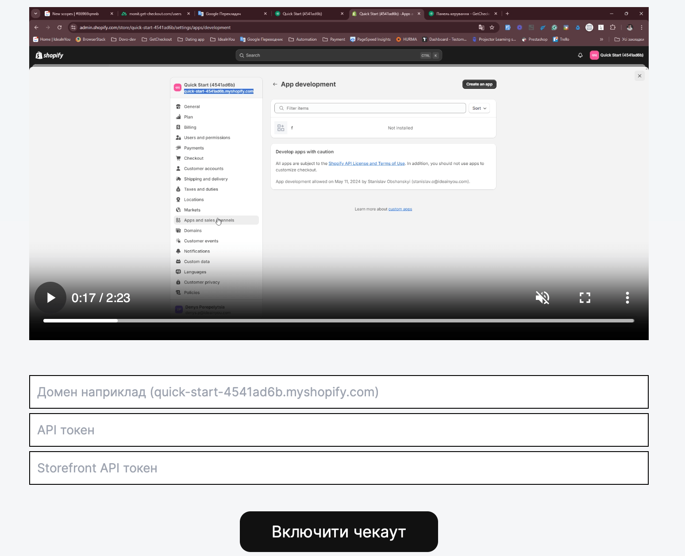Viewport: 685px width, 556px height.
Task: Focus the API токен field
Action: [x=339, y=430]
